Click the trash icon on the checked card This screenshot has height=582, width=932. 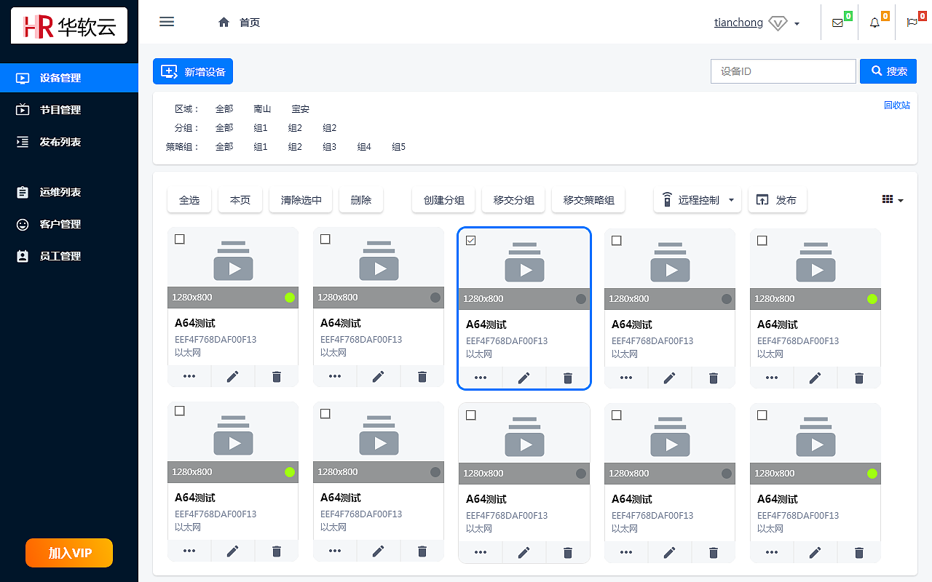pos(568,378)
